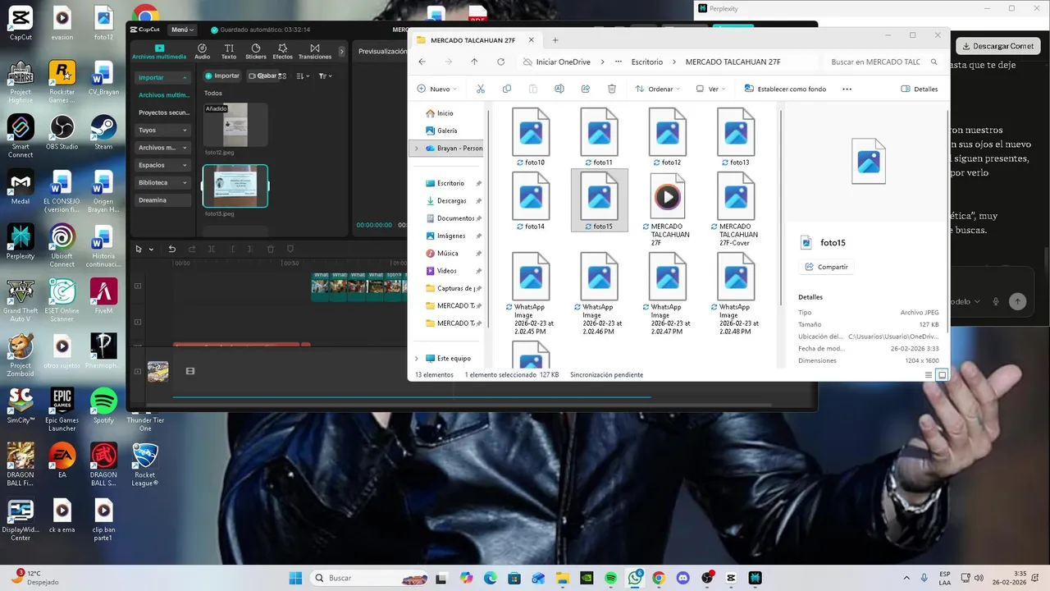Switch to details list view in status bar

[929, 375]
